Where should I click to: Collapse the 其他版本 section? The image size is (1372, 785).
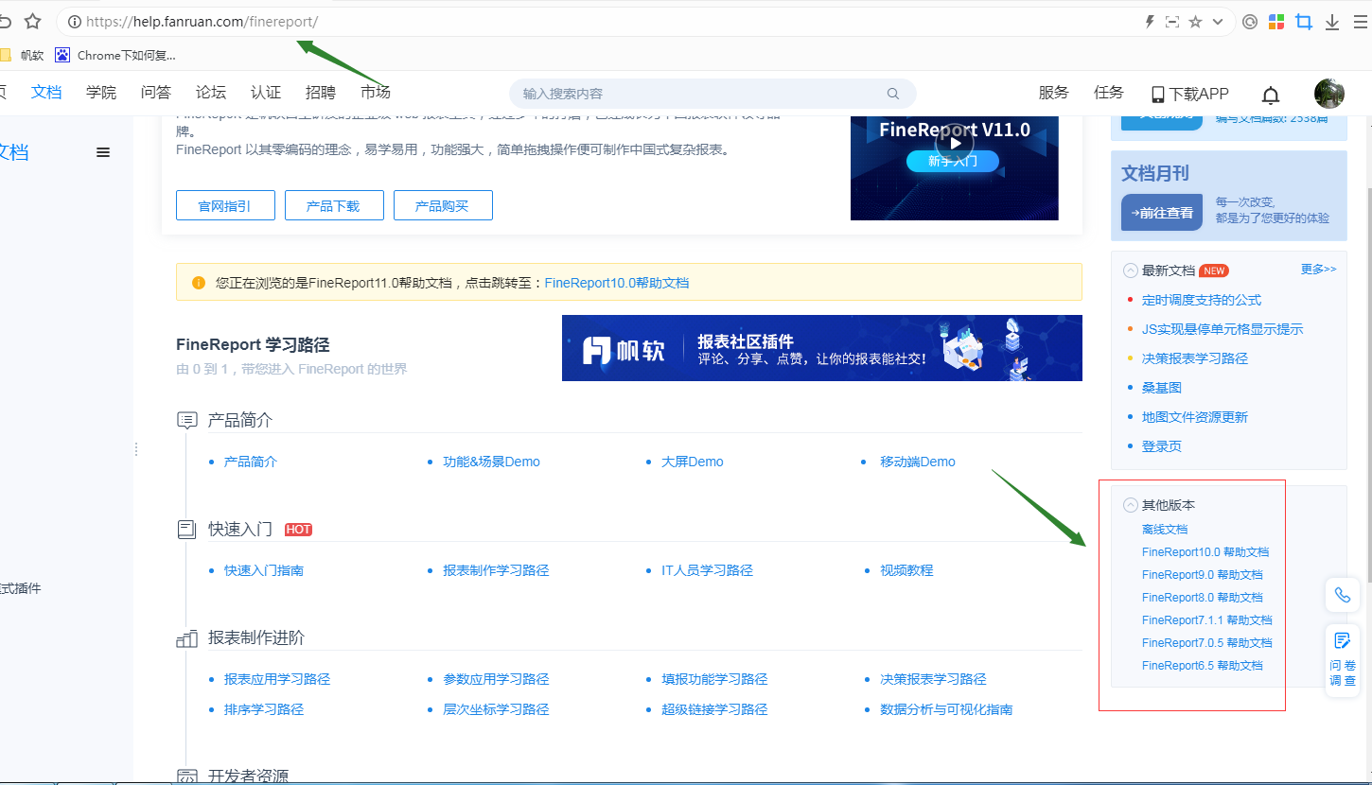click(x=1130, y=505)
